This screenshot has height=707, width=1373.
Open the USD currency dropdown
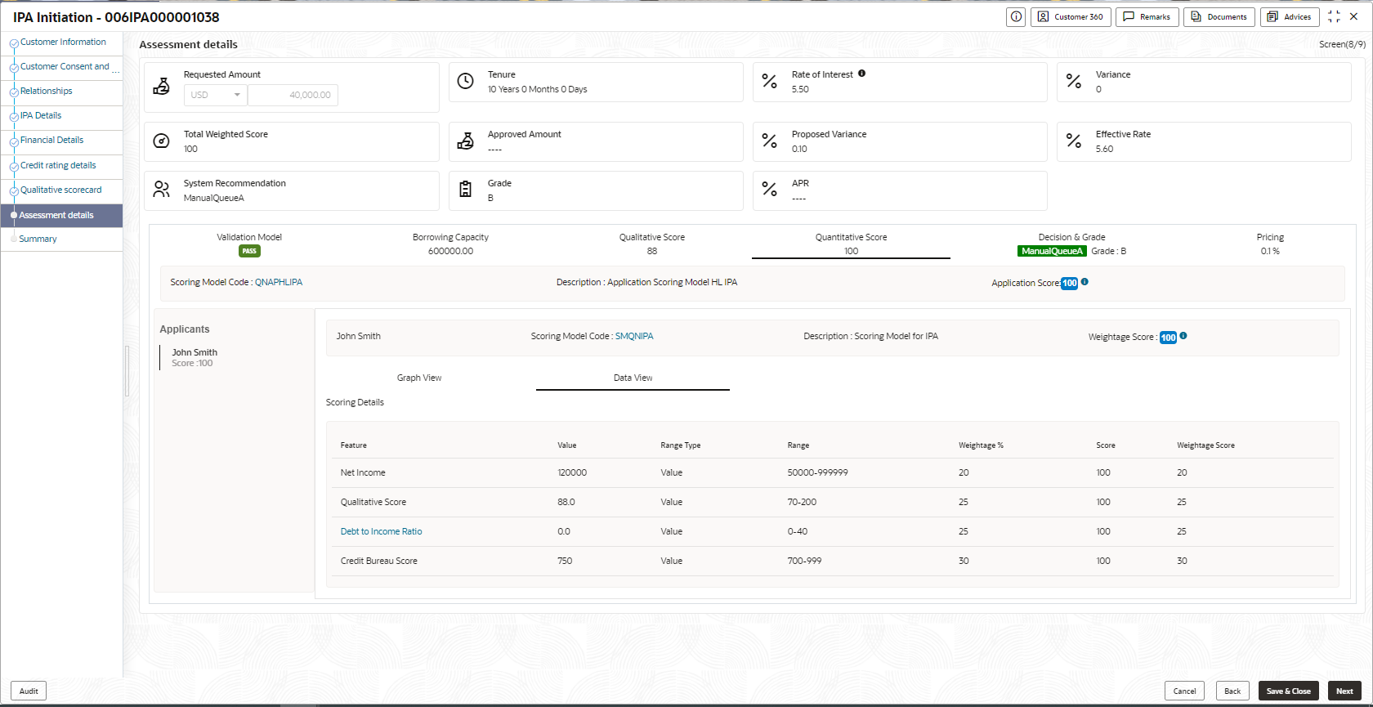pos(216,95)
